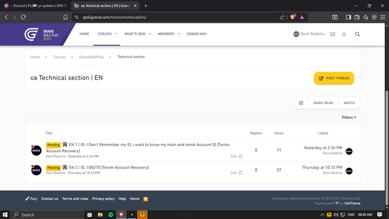Screen dimensions: 389x219
Task: Go to Grand RolePlay breadcrumb
Action: 92,57
